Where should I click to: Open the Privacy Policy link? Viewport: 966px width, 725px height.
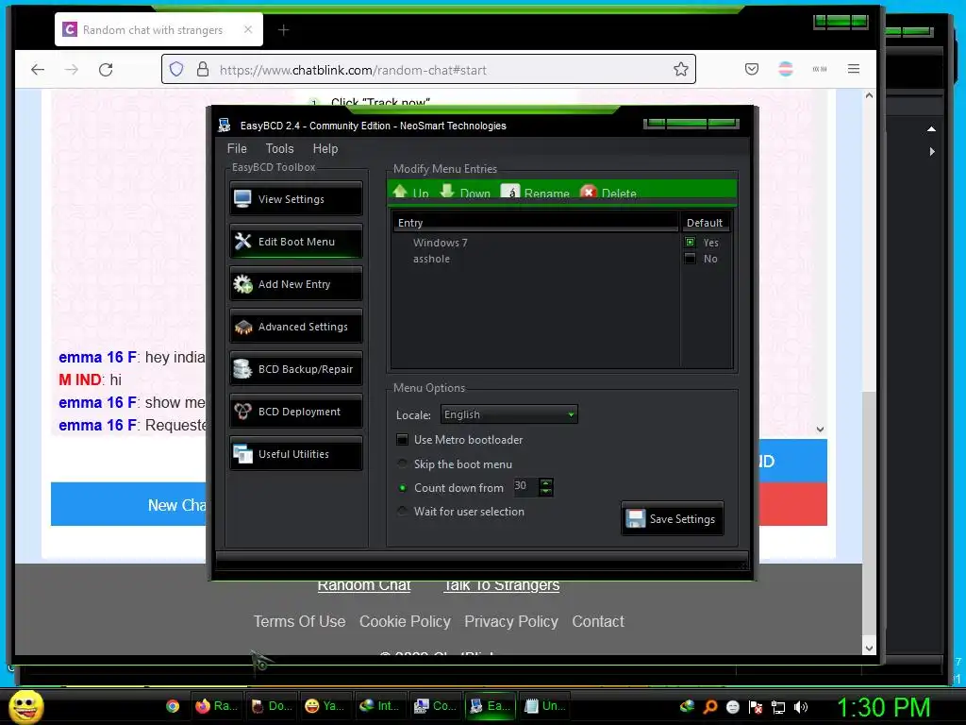point(511,621)
